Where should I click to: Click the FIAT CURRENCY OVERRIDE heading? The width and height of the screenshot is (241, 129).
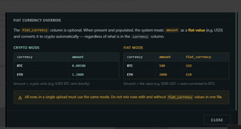pyautogui.click(x=37, y=20)
